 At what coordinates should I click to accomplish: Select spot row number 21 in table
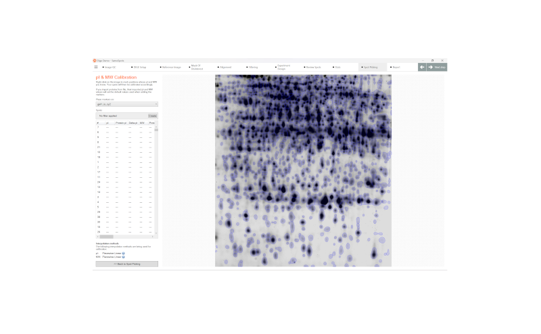(125, 147)
